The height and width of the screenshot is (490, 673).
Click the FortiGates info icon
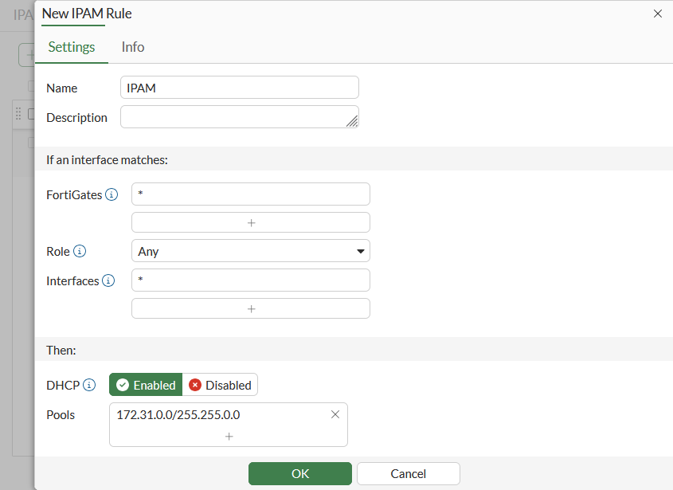[x=112, y=194]
